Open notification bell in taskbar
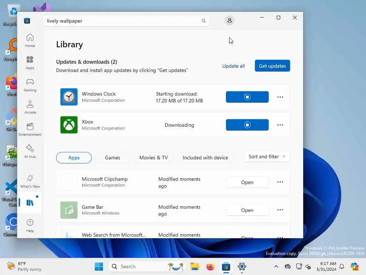The image size is (366, 275). 342,266
